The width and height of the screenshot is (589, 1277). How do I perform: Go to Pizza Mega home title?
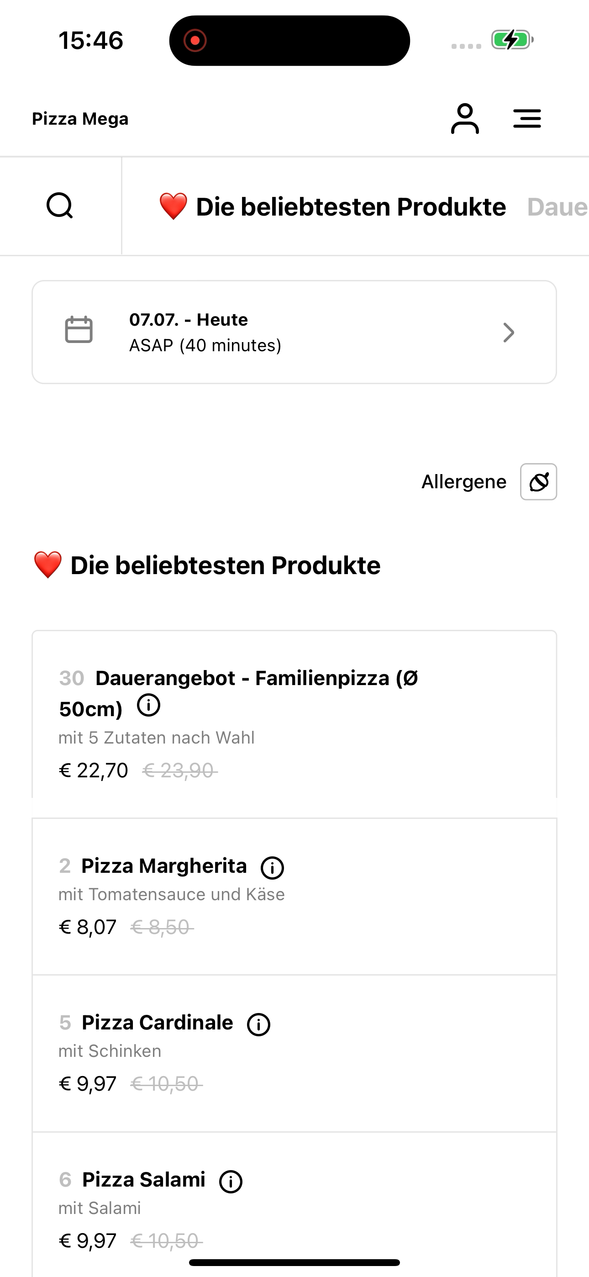click(80, 119)
